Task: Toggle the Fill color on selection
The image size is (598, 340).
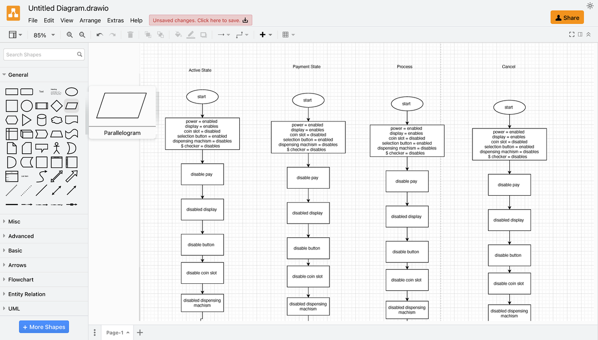Action: tap(178, 34)
